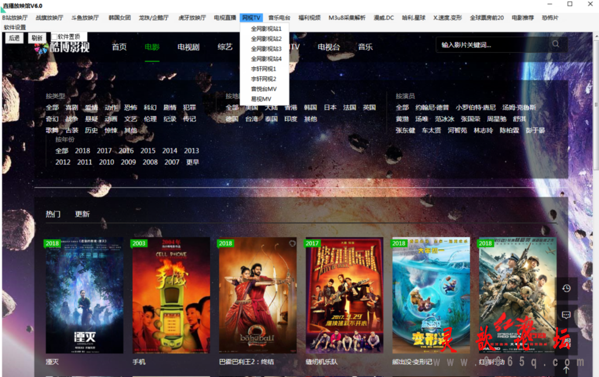The image size is (599, 377).
Task: Filter by actor 彭于晏
Action: (x=535, y=131)
